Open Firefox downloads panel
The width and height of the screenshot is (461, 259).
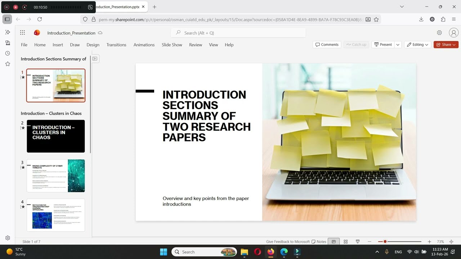[421, 19]
